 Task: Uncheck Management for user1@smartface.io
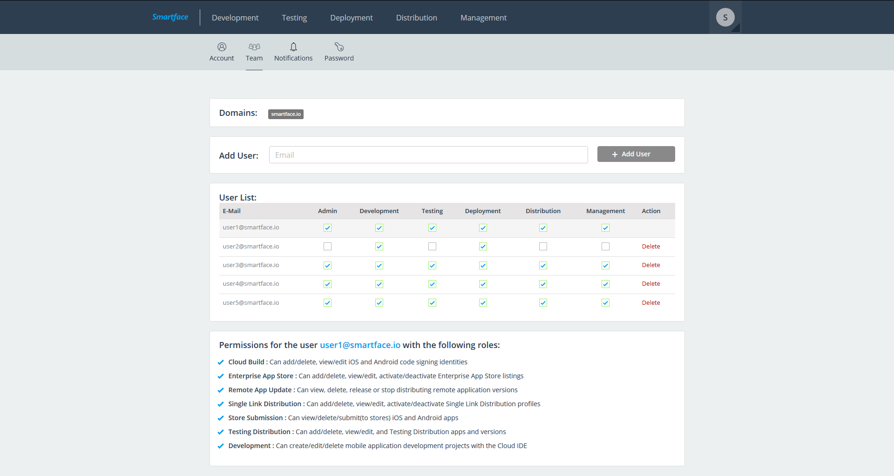605,228
